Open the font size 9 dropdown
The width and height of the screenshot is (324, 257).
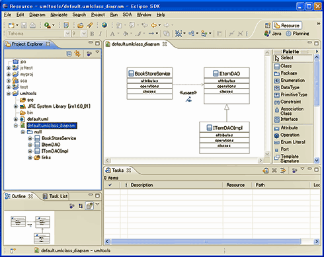pyautogui.click(x=84, y=34)
